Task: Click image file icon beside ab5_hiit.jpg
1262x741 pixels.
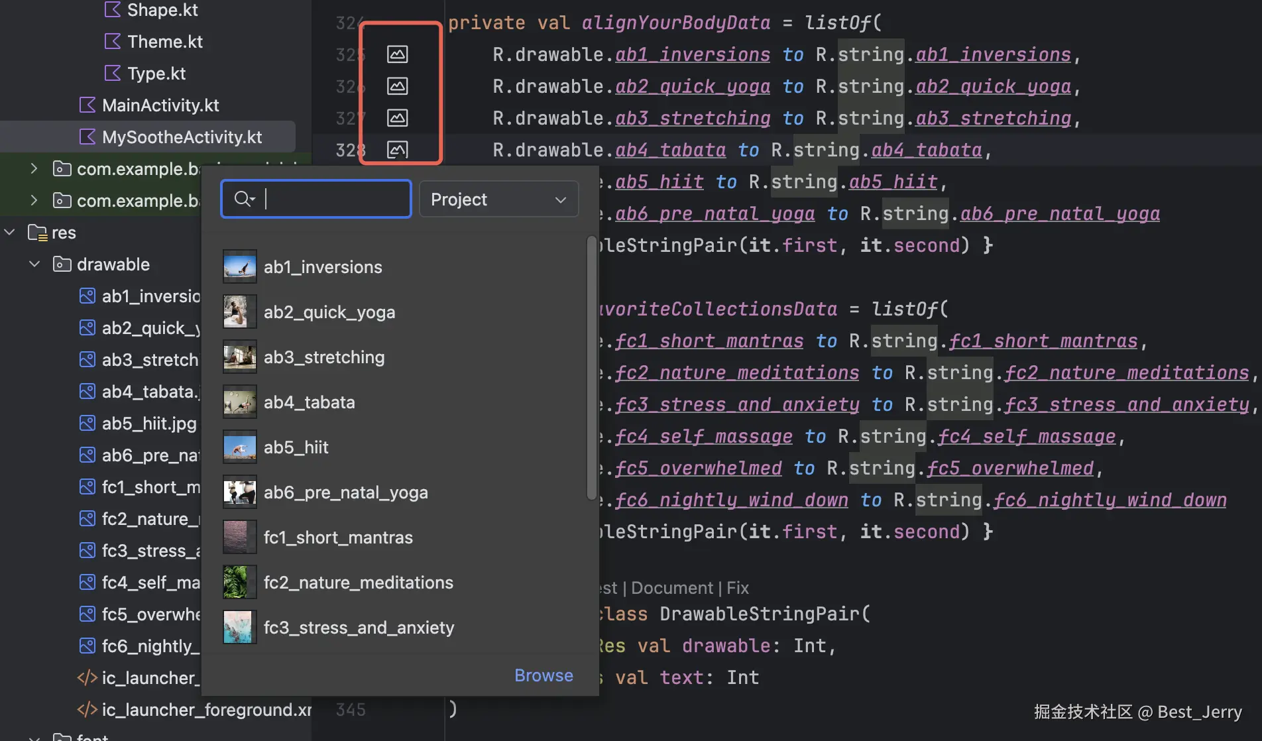Action: tap(87, 424)
